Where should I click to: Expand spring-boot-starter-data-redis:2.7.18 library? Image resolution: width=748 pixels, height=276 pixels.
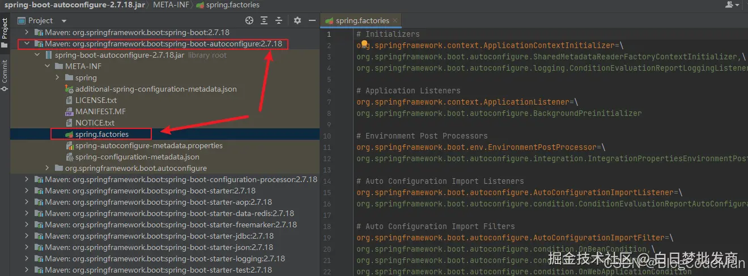[x=27, y=214]
